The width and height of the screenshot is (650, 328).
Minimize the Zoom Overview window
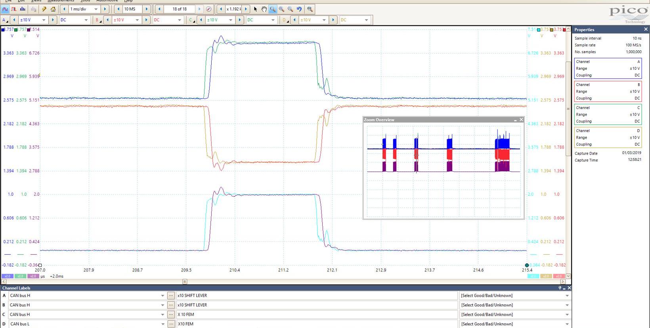[515, 120]
